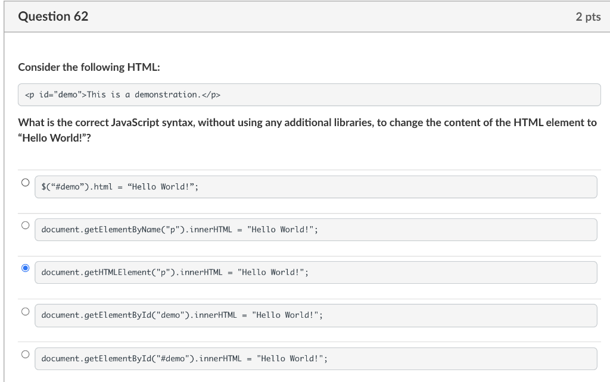Screen dimensions: 610x382
Task: Click the "2 pts" points label
Action: point(588,17)
